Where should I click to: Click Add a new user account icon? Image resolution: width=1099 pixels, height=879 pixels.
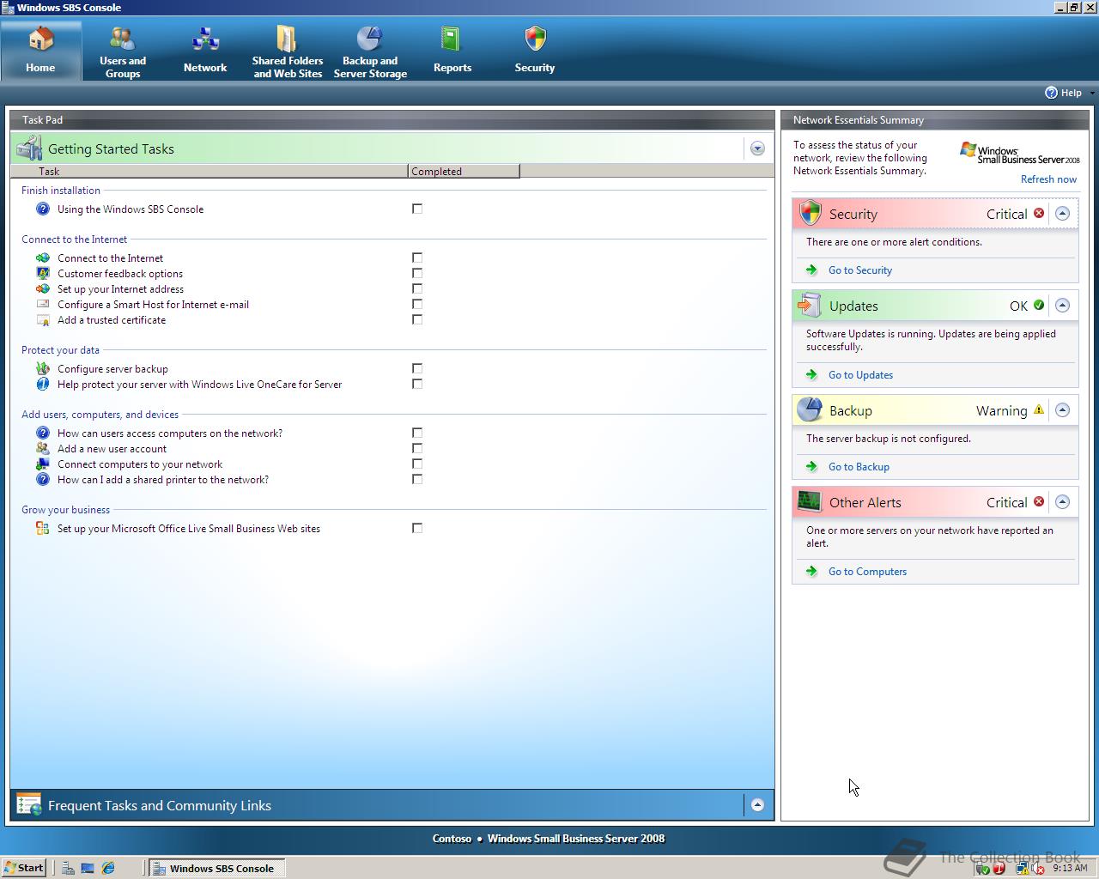tap(43, 448)
